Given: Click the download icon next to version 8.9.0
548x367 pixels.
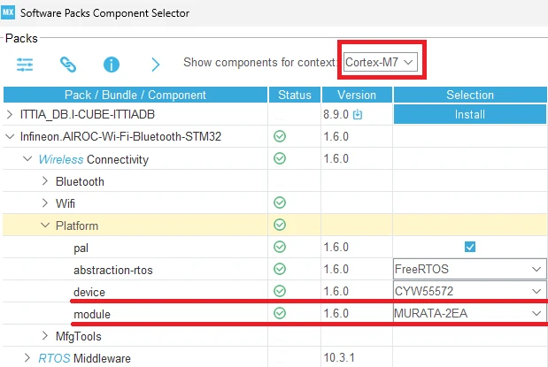Looking at the screenshot, I should pos(358,115).
